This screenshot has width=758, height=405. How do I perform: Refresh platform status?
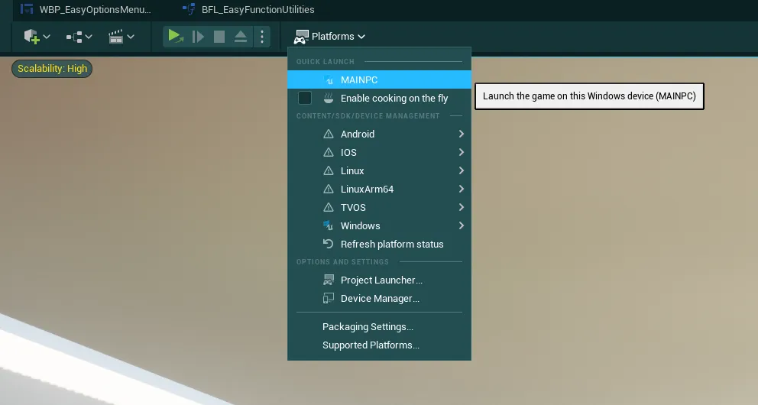379,244
